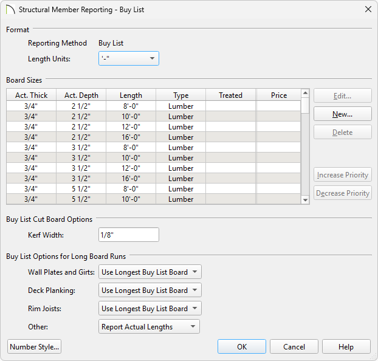378x361 pixels.
Task: Click the Delete button
Action: click(x=342, y=132)
